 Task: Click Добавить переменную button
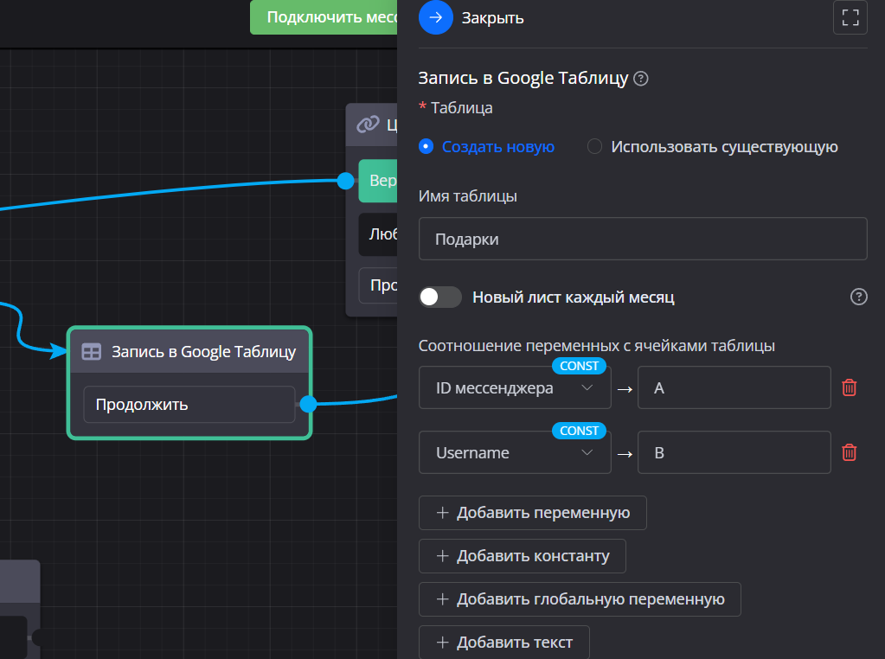click(532, 513)
